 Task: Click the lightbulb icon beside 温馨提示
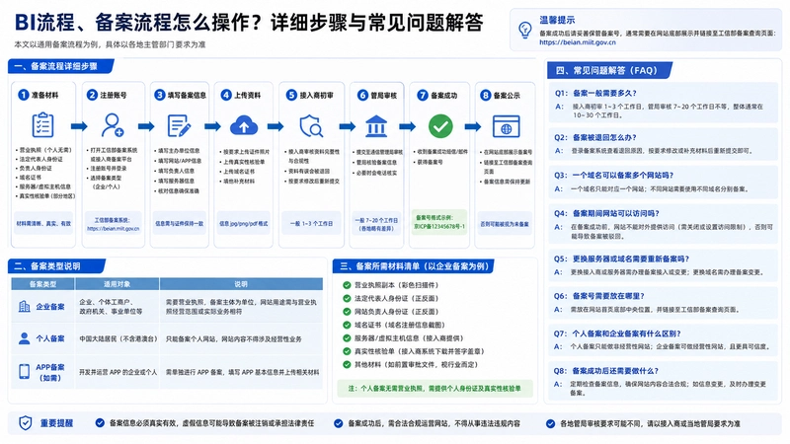pyautogui.click(x=525, y=30)
